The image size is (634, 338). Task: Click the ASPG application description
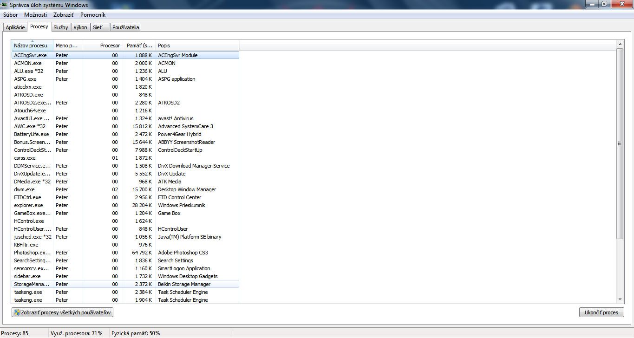point(176,79)
